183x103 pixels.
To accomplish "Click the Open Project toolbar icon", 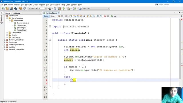I will [11, 8].
